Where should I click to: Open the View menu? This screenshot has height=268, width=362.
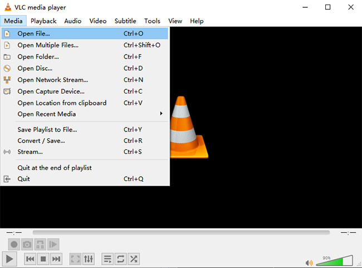175,21
